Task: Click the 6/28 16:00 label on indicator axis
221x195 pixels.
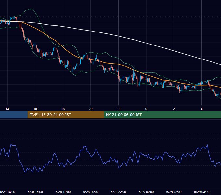Action: click(x=35, y=192)
